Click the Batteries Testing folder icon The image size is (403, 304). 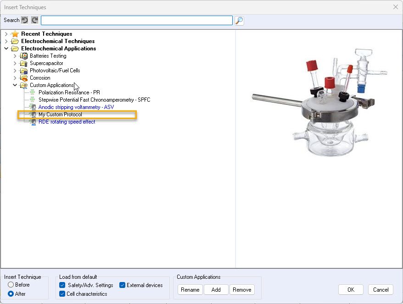(x=24, y=56)
